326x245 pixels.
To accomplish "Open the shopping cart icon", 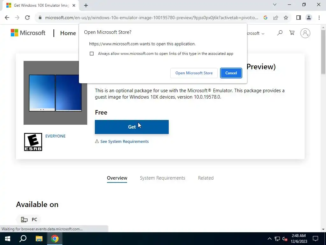I will click(292, 33).
